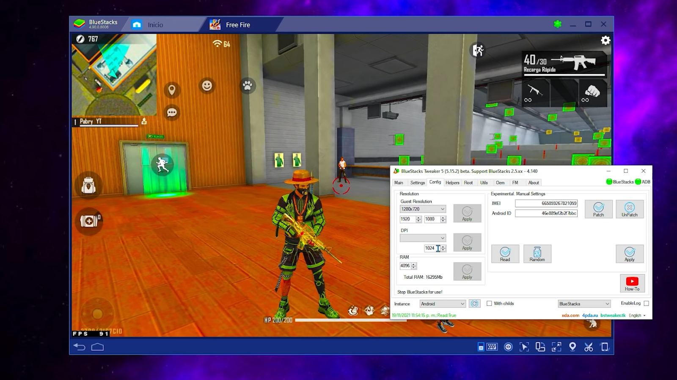677x380 pixels.
Task: Adjust the RAM 4096 stepper
Action: click(414, 266)
